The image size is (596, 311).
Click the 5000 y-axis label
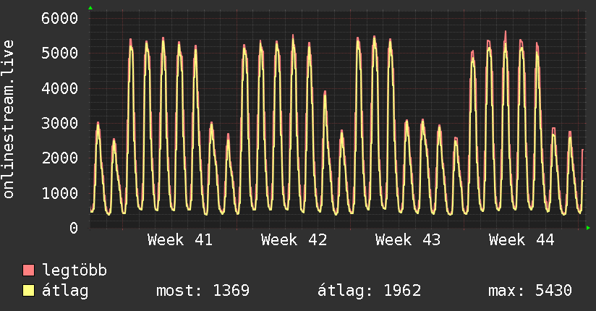click(x=60, y=54)
